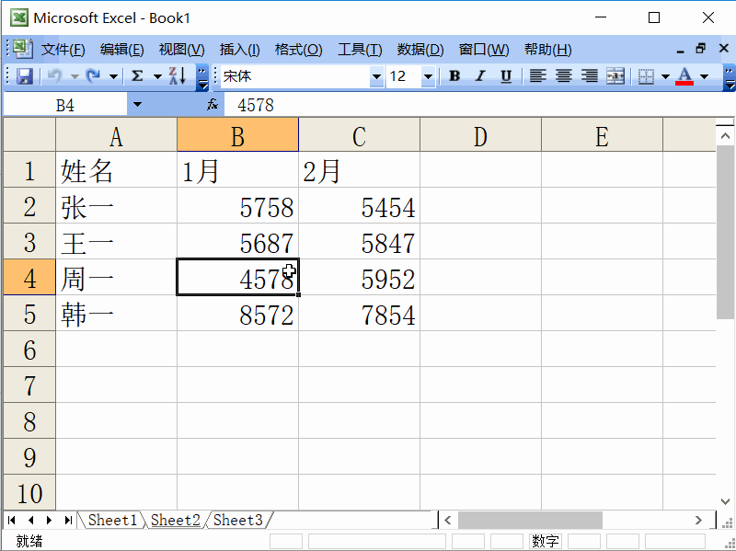Select cell containing 韩一
Image resolution: width=736 pixels, height=551 pixels.
coord(117,313)
